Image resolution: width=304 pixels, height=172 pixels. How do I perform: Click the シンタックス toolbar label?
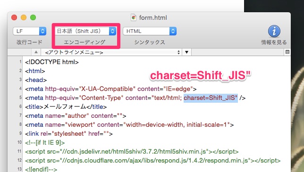[150, 42]
